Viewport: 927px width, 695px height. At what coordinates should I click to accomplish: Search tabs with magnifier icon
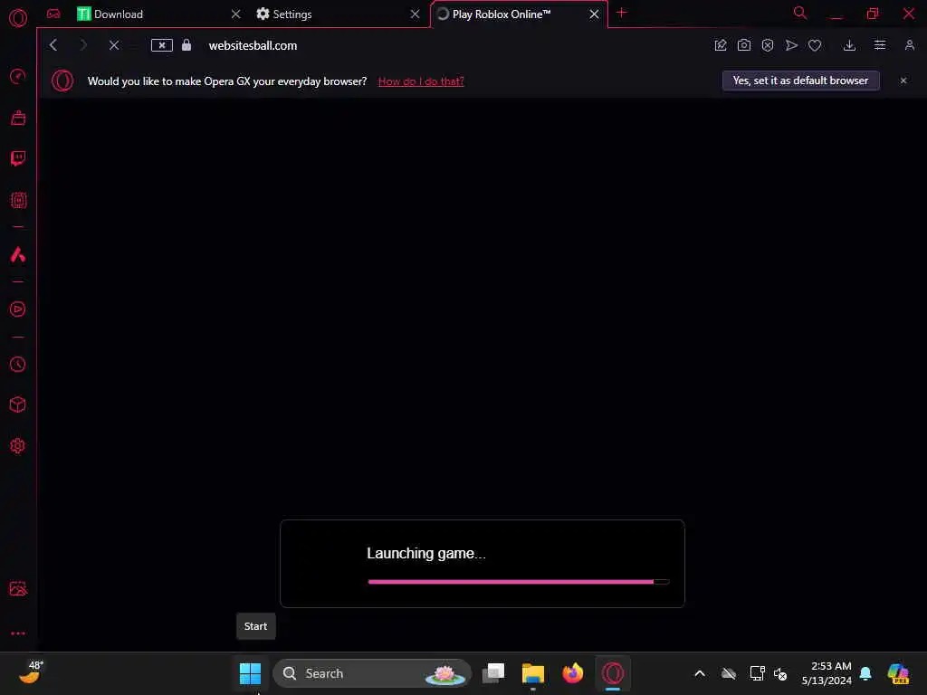pos(800,13)
